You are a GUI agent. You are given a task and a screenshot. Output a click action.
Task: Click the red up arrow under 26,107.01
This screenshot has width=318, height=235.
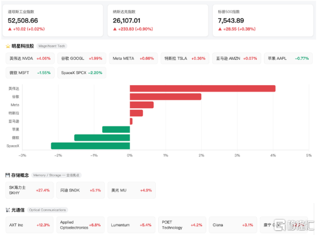click(x=115, y=29)
